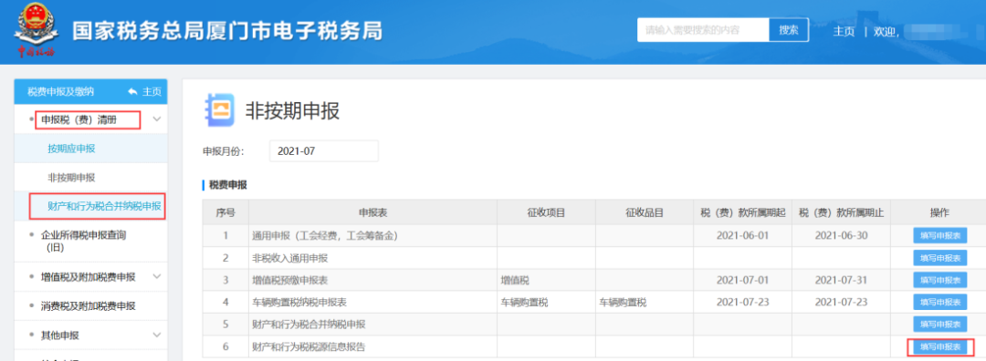986x361 pixels.
Task: Expand the 增值税及附加税费申报 menu chevron
Action: pyautogui.click(x=157, y=276)
